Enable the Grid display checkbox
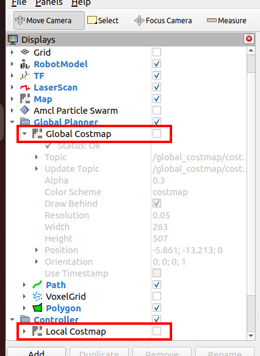Image resolution: width=260 pixels, height=356 pixels. [157, 52]
